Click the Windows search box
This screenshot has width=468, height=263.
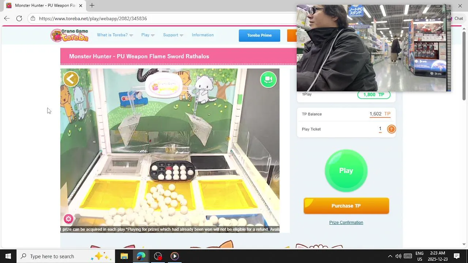tap(66, 256)
